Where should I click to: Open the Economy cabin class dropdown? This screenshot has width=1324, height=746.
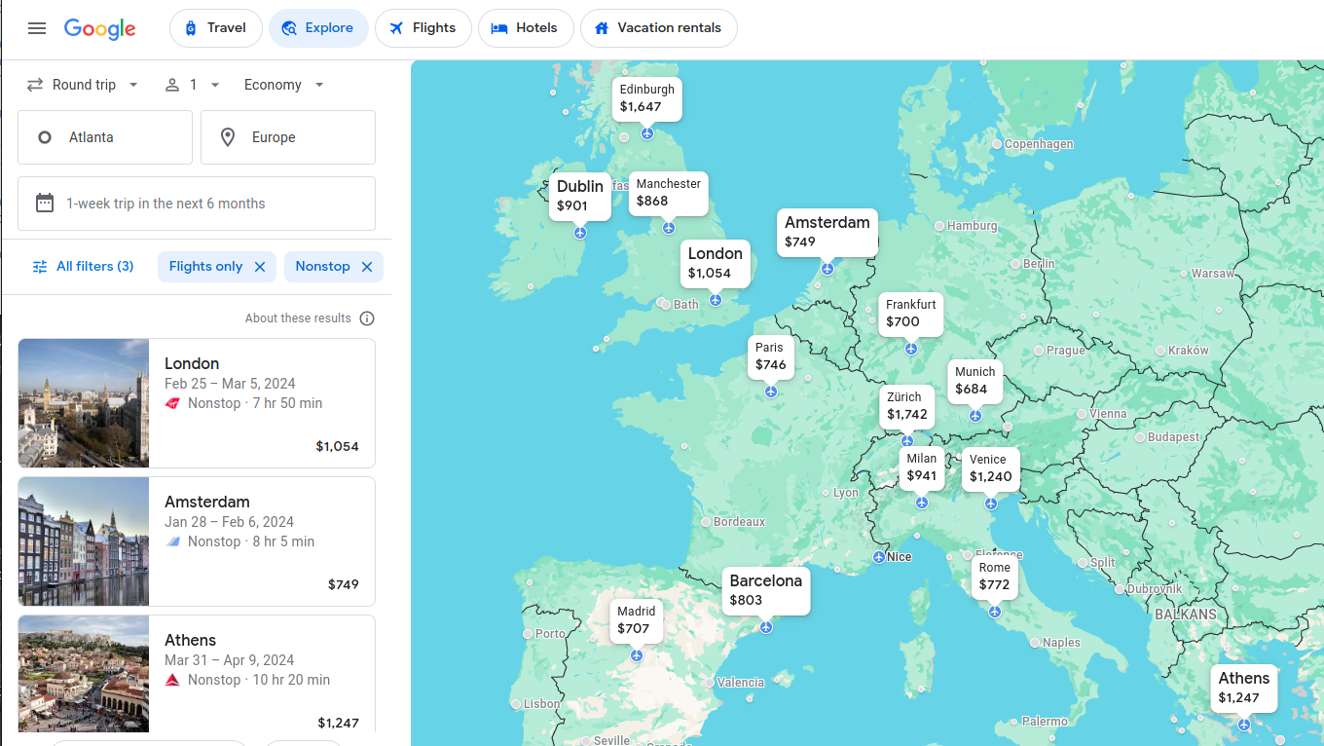(283, 85)
